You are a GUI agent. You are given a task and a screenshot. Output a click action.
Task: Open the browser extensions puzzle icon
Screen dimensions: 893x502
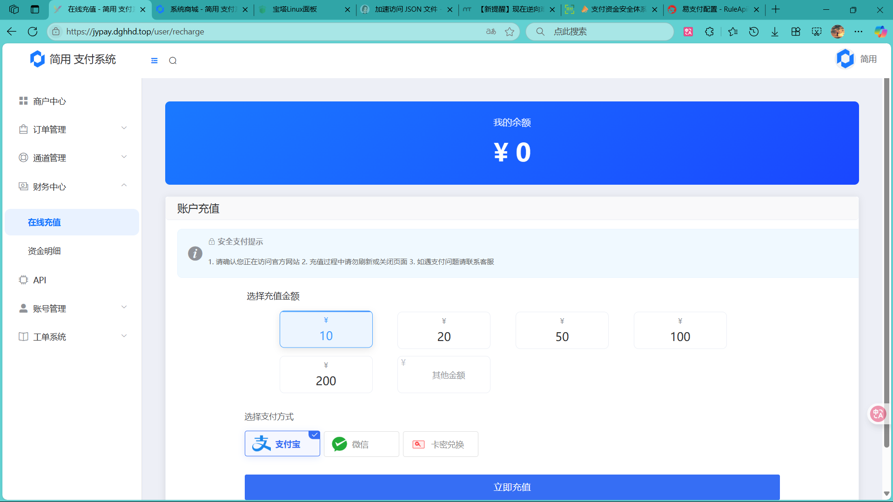709,32
